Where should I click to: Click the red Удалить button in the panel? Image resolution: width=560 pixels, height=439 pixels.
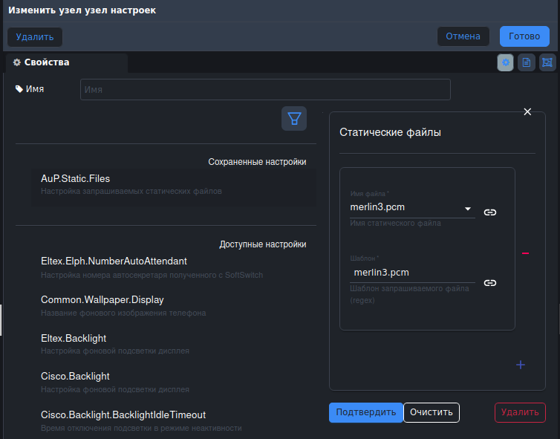(x=520, y=412)
